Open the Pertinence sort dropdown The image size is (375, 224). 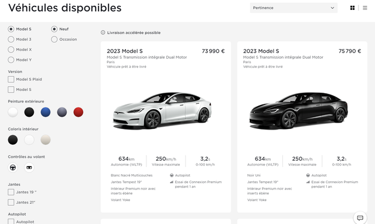tap(294, 8)
